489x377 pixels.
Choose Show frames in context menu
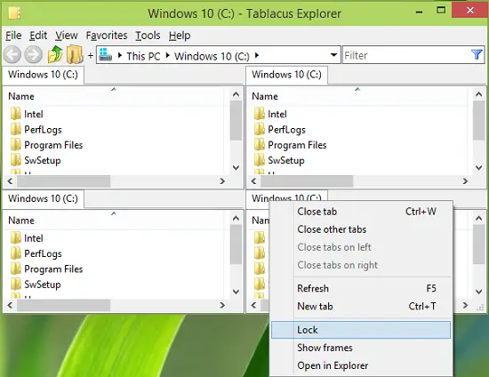(x=361, y=348)
